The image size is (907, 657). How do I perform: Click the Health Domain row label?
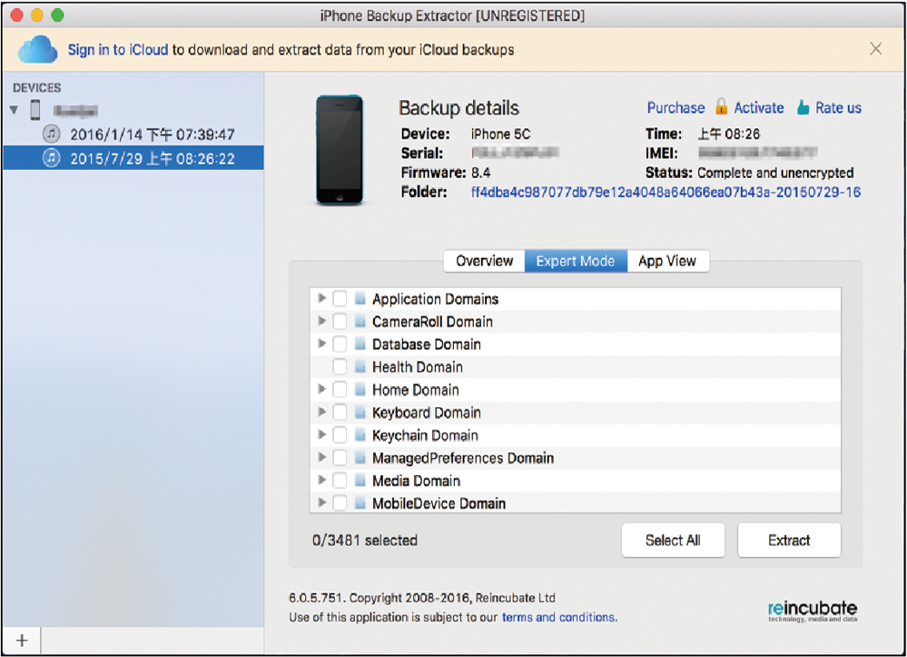[x=418, y=367]
